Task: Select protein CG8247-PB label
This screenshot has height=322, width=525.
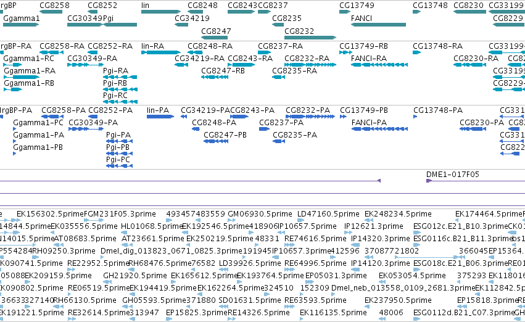Action: (x=225, y=135)
